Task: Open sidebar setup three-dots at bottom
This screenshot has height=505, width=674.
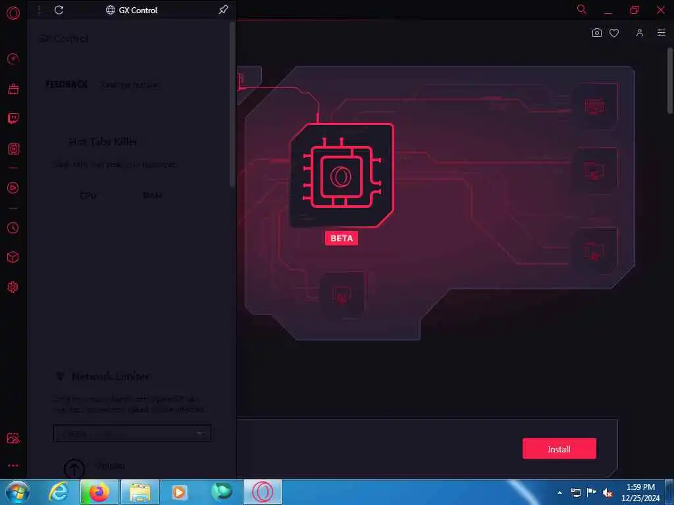Action: coord(13,466)
